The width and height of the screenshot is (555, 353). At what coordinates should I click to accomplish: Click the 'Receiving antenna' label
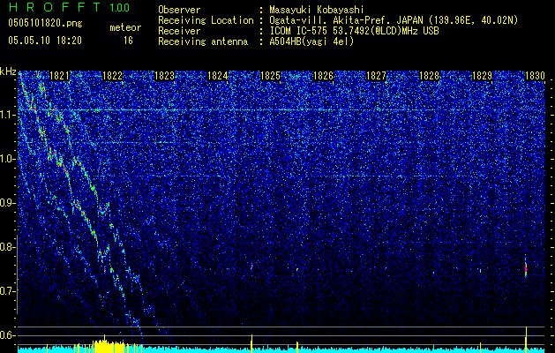(x=203, y=41)
